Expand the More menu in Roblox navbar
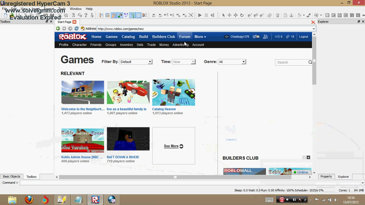The height and width of the screenshot is (205, 365). (200, 37)
